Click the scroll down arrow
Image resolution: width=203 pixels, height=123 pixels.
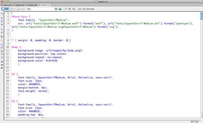(201, 116)
